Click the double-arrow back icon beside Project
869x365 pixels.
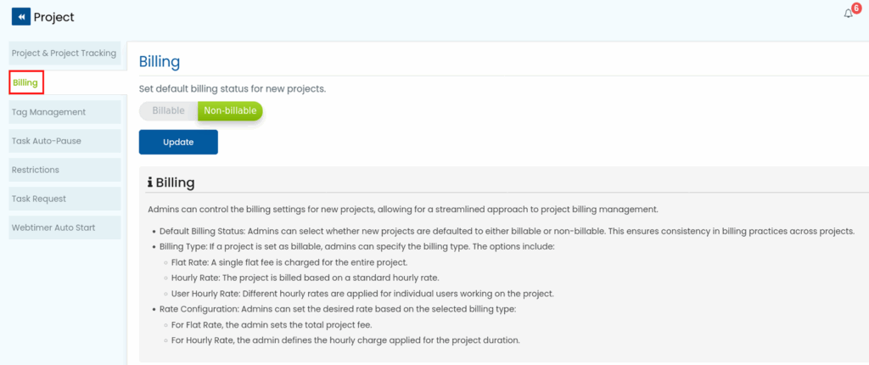point(21,17)
